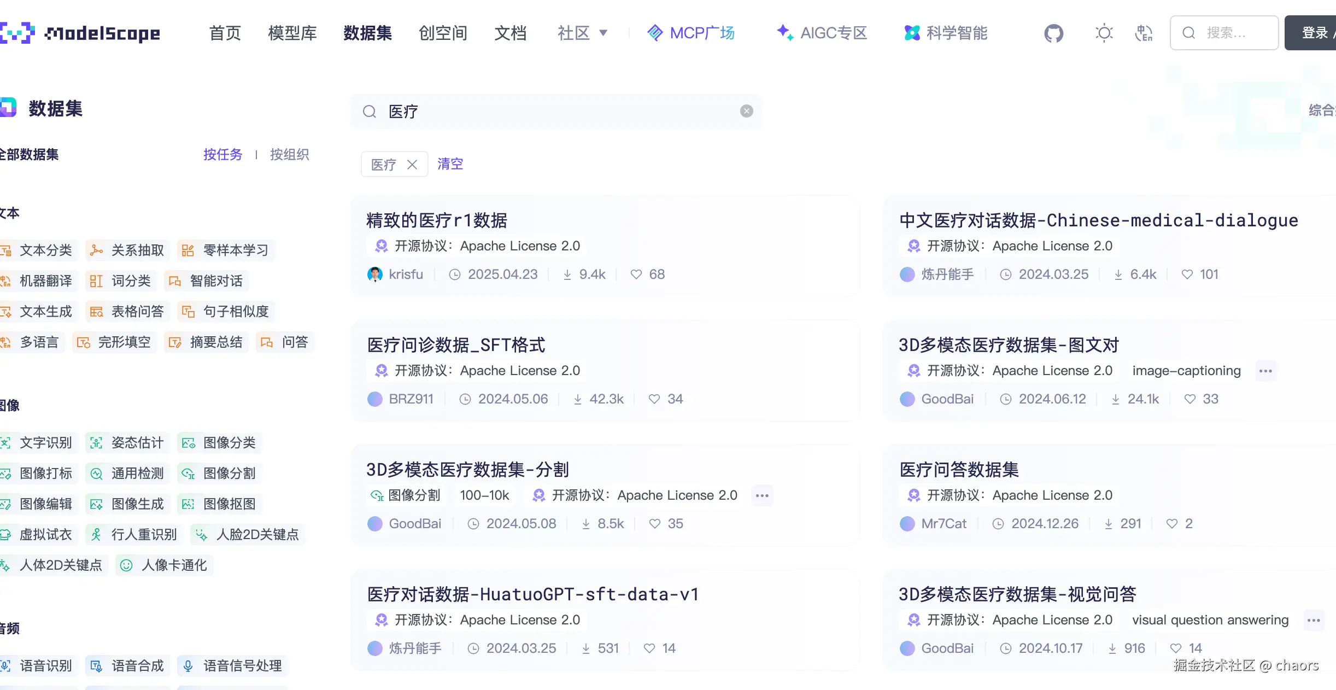Expand more tags on 3D多模态医疗数据集-分割
This screenshot has width=1336, height=690.
pyautogui.click(x=762, y=495)
